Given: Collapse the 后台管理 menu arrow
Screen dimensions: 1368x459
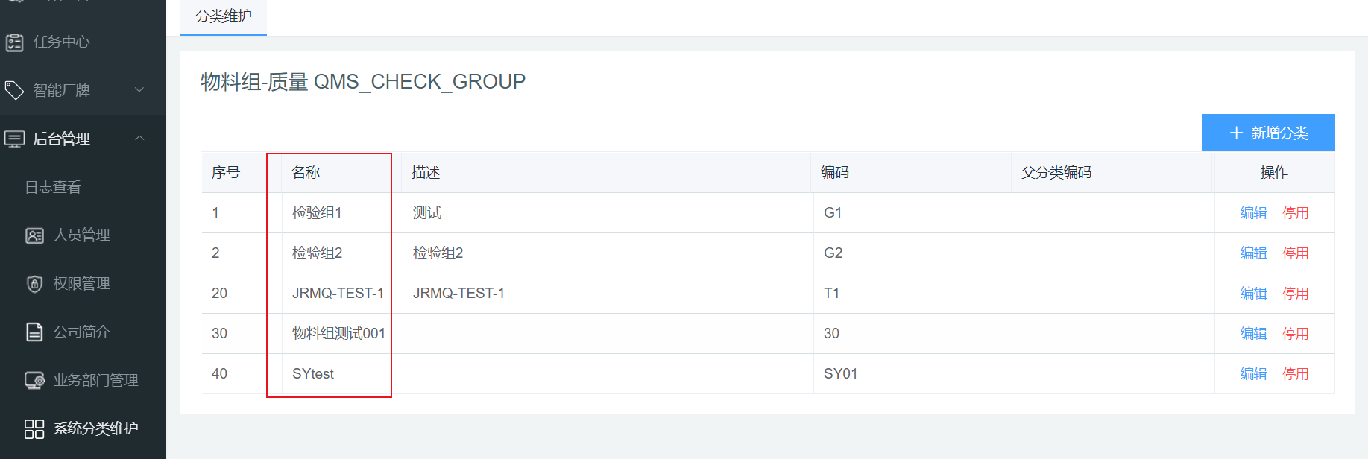Looking at the screenshot, I should (139, 139).
